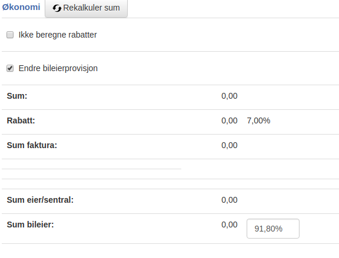Open the Økonomi heading link
Screen dimensions: 339x258
pos(21,7)
